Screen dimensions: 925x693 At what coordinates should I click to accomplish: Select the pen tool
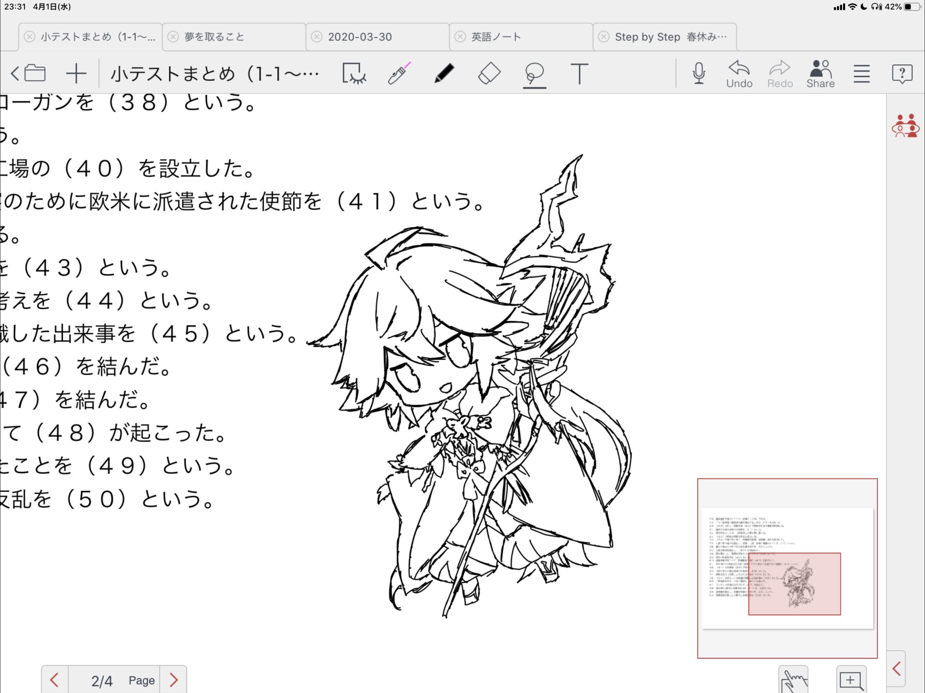(x=444, y=74)
